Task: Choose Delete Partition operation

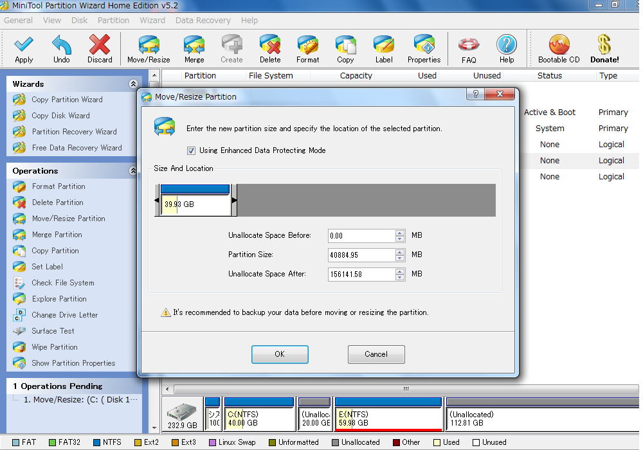Action: [x=57, y=203]
